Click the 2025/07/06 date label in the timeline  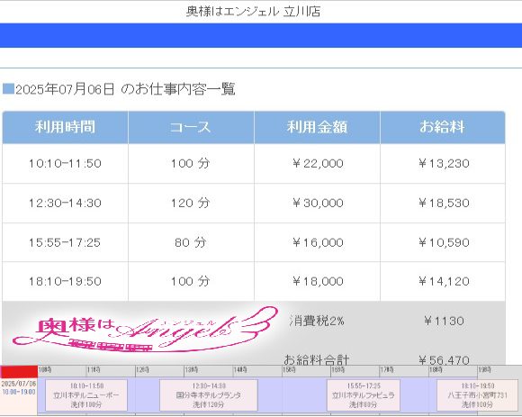tap(19, 384)
